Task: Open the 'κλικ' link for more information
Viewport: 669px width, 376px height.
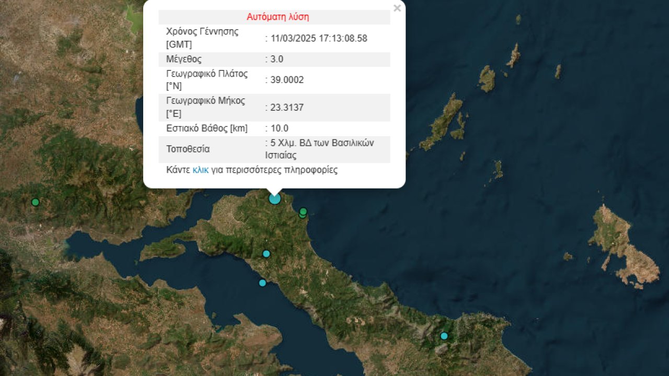Action: tap(200, 170)
